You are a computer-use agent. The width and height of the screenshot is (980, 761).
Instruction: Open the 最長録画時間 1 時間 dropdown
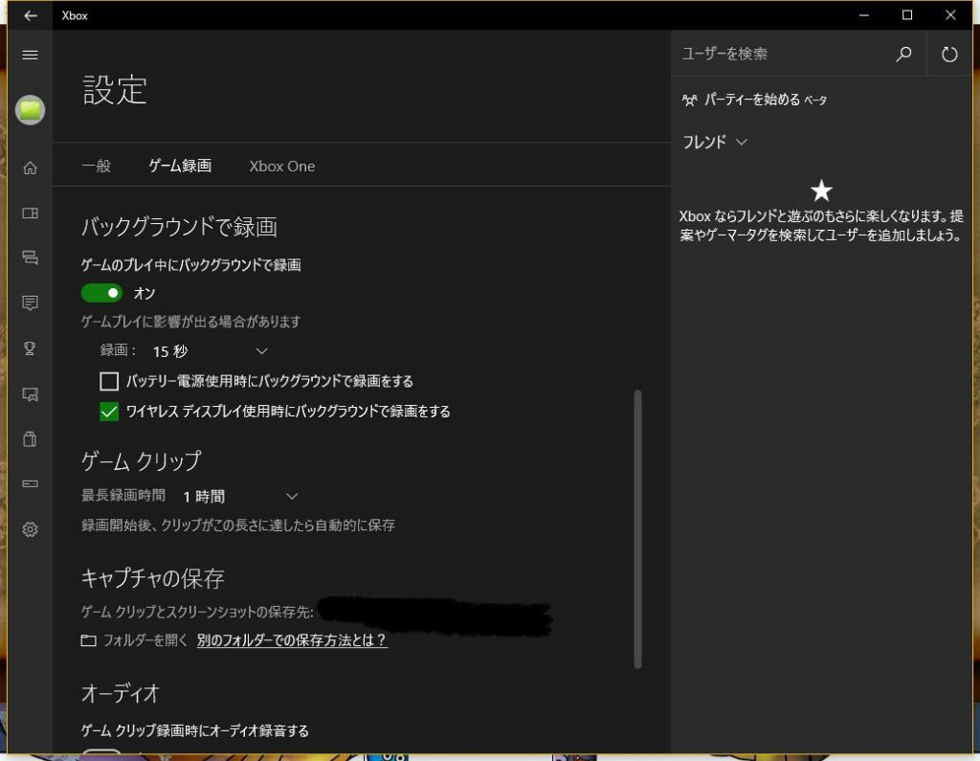point(240,497)
